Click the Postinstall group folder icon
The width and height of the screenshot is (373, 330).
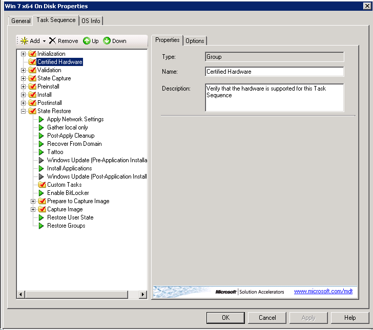[x=32, y=103]
